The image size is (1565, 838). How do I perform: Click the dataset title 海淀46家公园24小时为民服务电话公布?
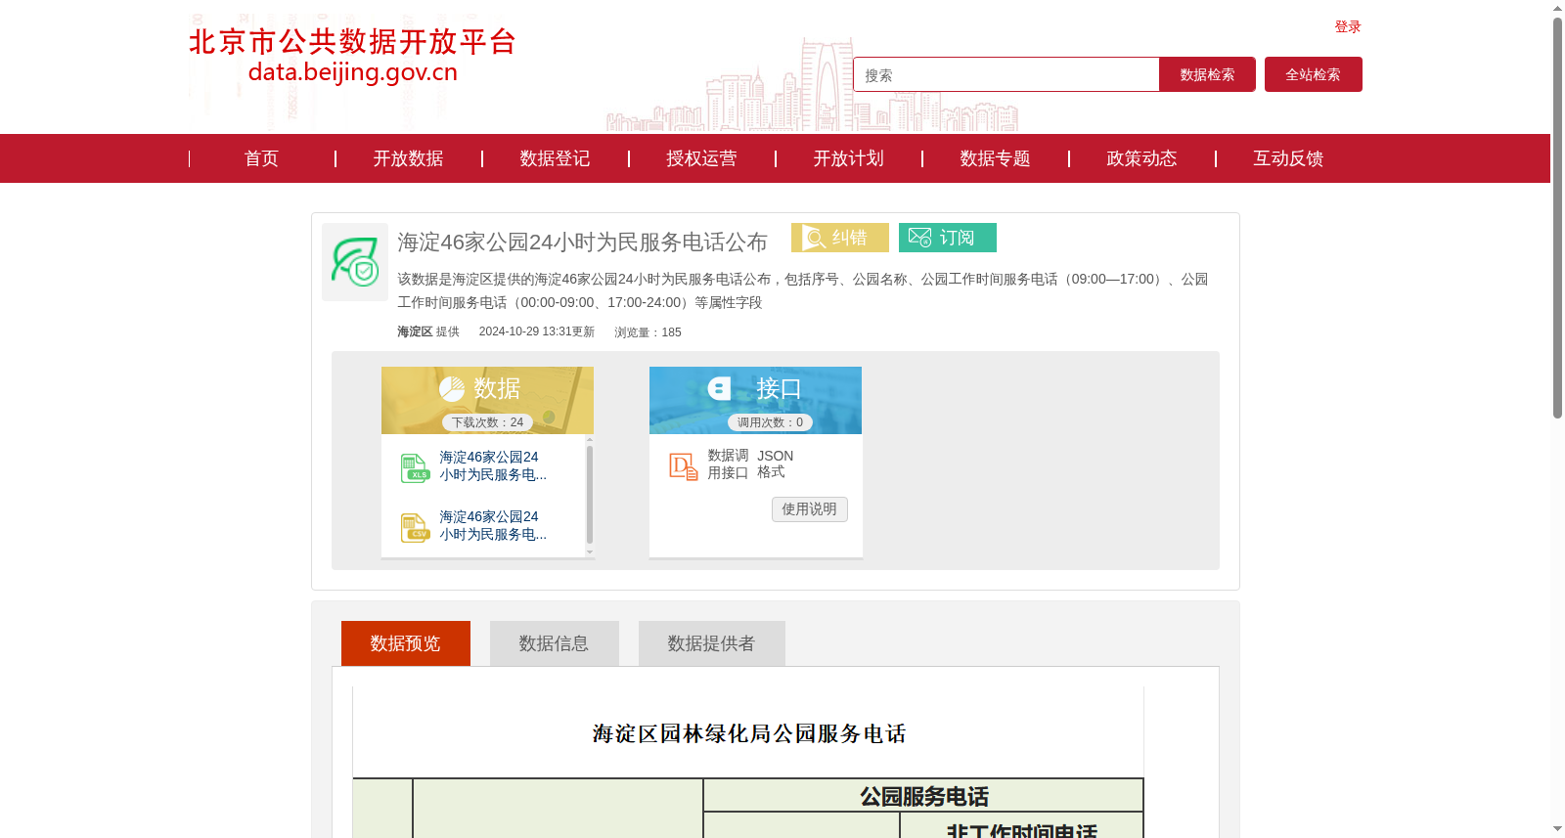tap(582, 242)
